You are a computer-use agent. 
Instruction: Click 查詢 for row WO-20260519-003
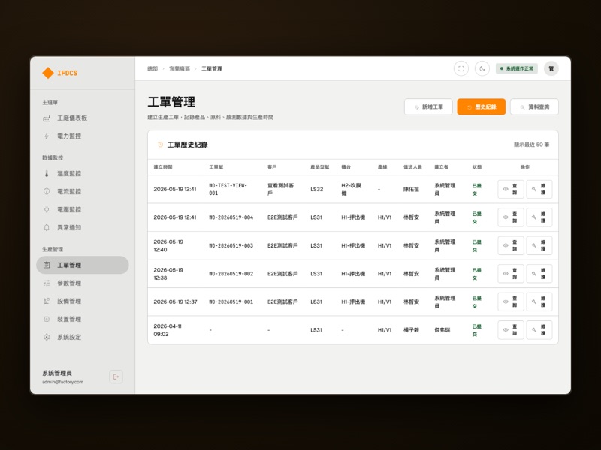tap(511, 246)
